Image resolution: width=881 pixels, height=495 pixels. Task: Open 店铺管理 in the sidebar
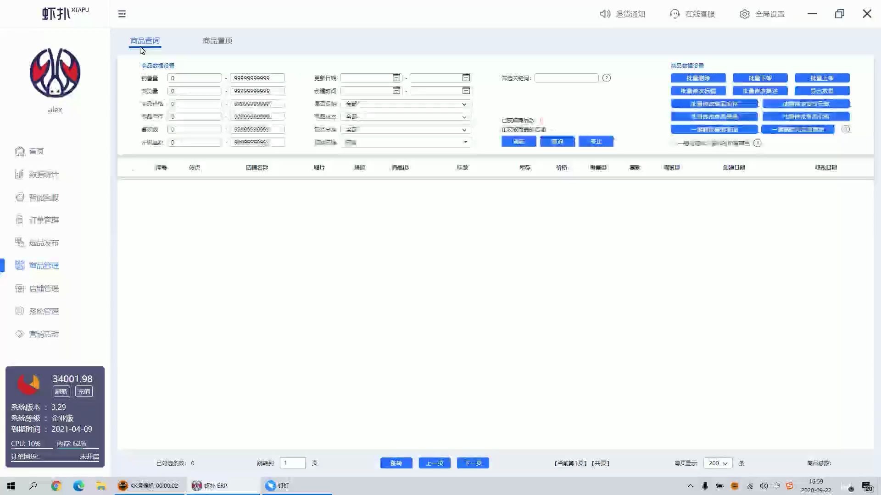click(43, 288)
